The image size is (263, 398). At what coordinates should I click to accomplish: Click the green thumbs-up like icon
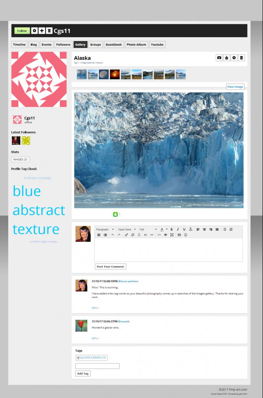click(x=115, y=214)
